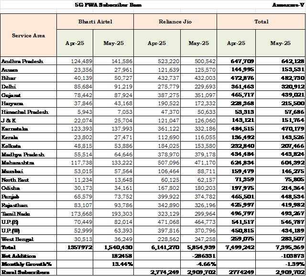Viewport: 306px width, 276px height.
Task: Click the Andhra Pradesh Airtel value 124,489
Action: [82, 62]
